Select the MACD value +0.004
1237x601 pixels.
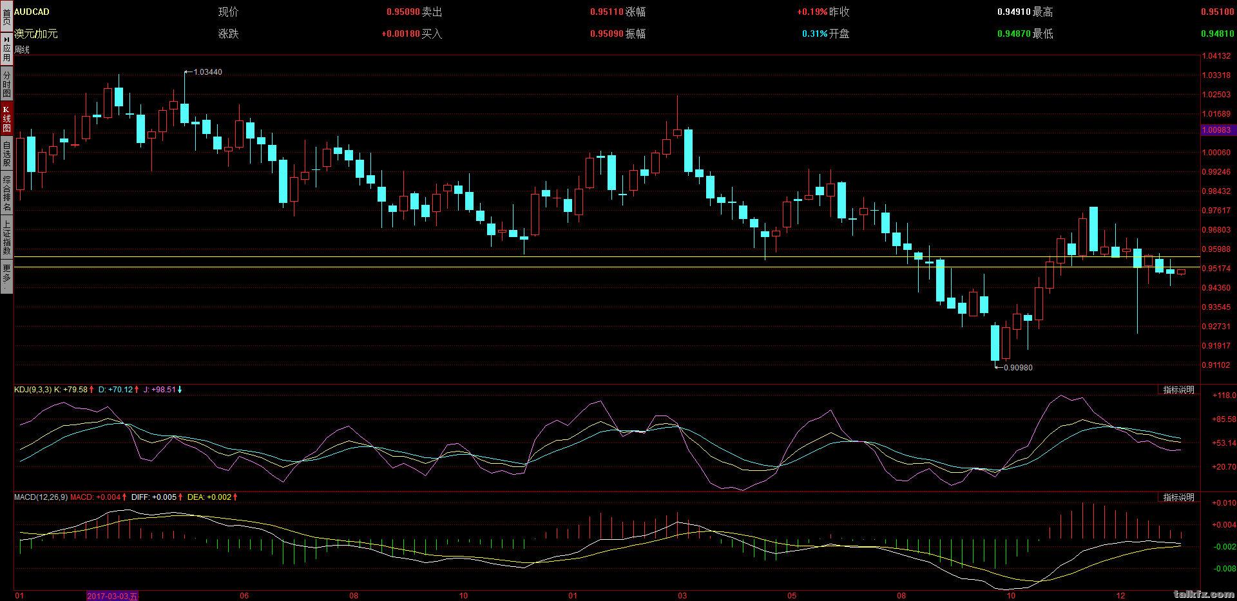coord(108,497)
